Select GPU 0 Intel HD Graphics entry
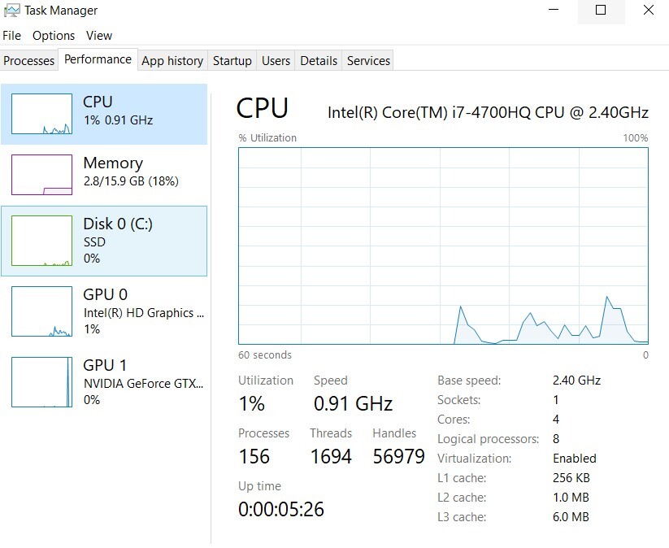669x548 pixels. 104,311
